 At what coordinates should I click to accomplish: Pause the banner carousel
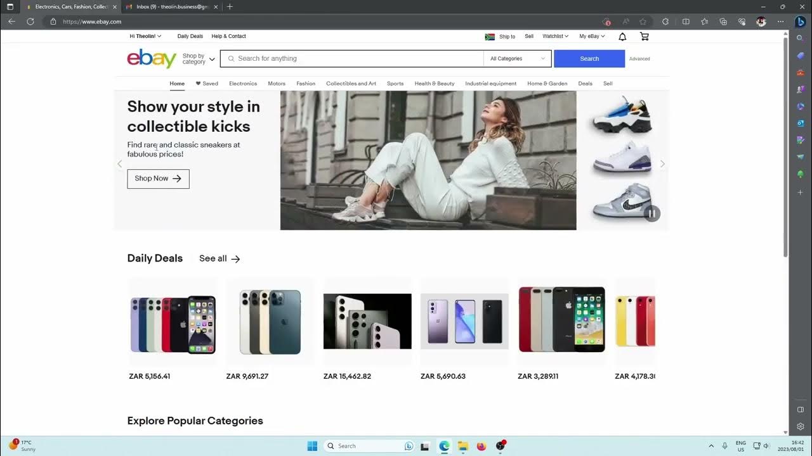click(652, 214)
